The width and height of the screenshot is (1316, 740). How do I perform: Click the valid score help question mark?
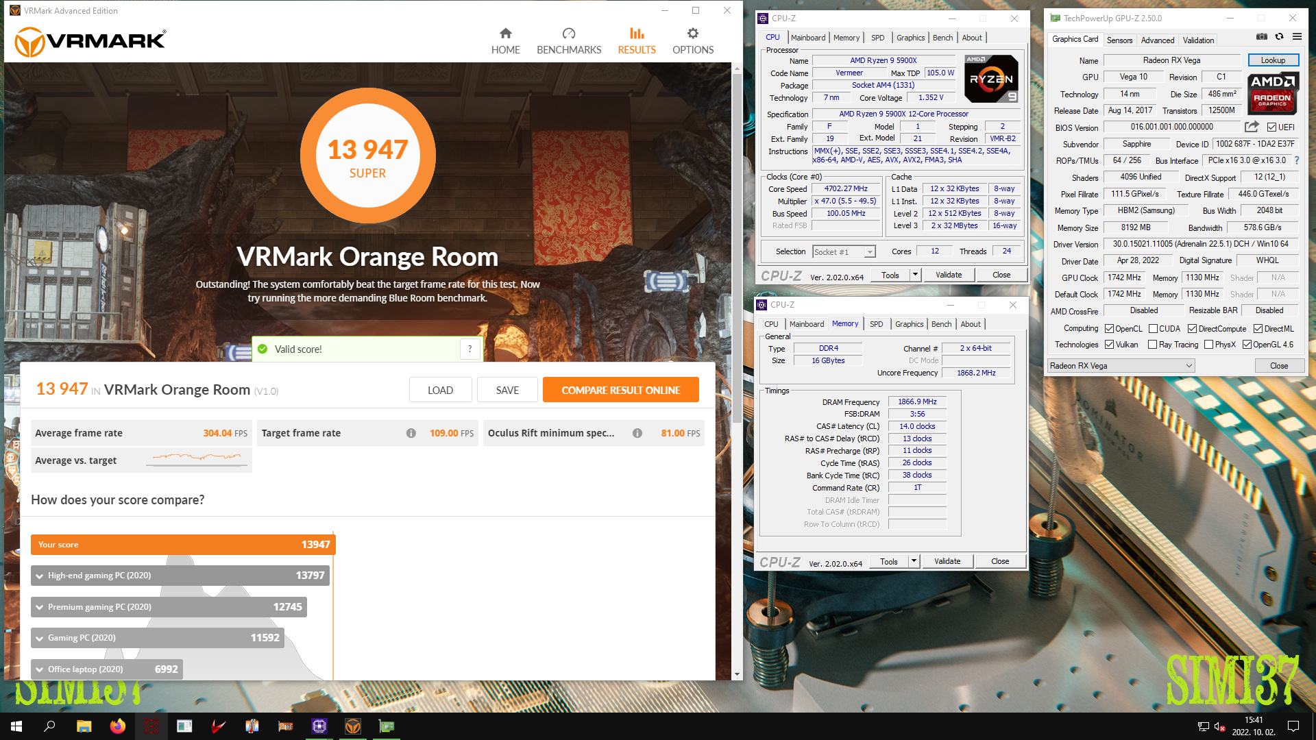coord(470,349)
